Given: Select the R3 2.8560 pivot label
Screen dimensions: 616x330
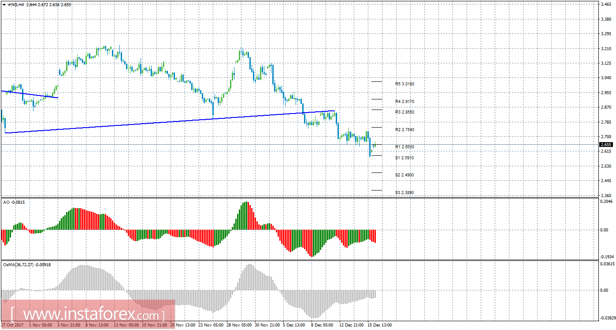Looking at the screenshot, I should coord(404,112).
